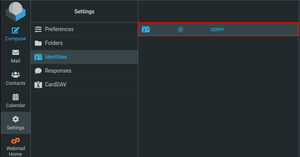Viewport: 300px width, 157px height.
Task: Open the CardDAV settings entry
Action: coord(55,84)
